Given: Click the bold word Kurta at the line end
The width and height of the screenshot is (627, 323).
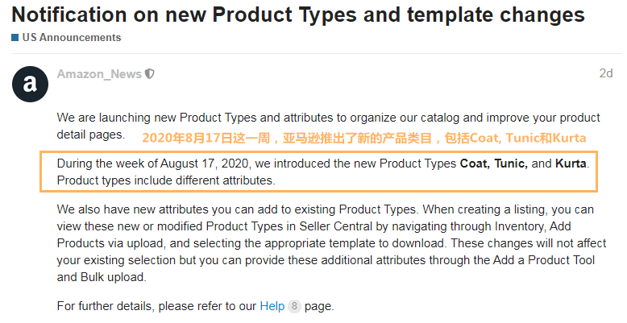Looking at the screenshot, I should coord(571,164).
